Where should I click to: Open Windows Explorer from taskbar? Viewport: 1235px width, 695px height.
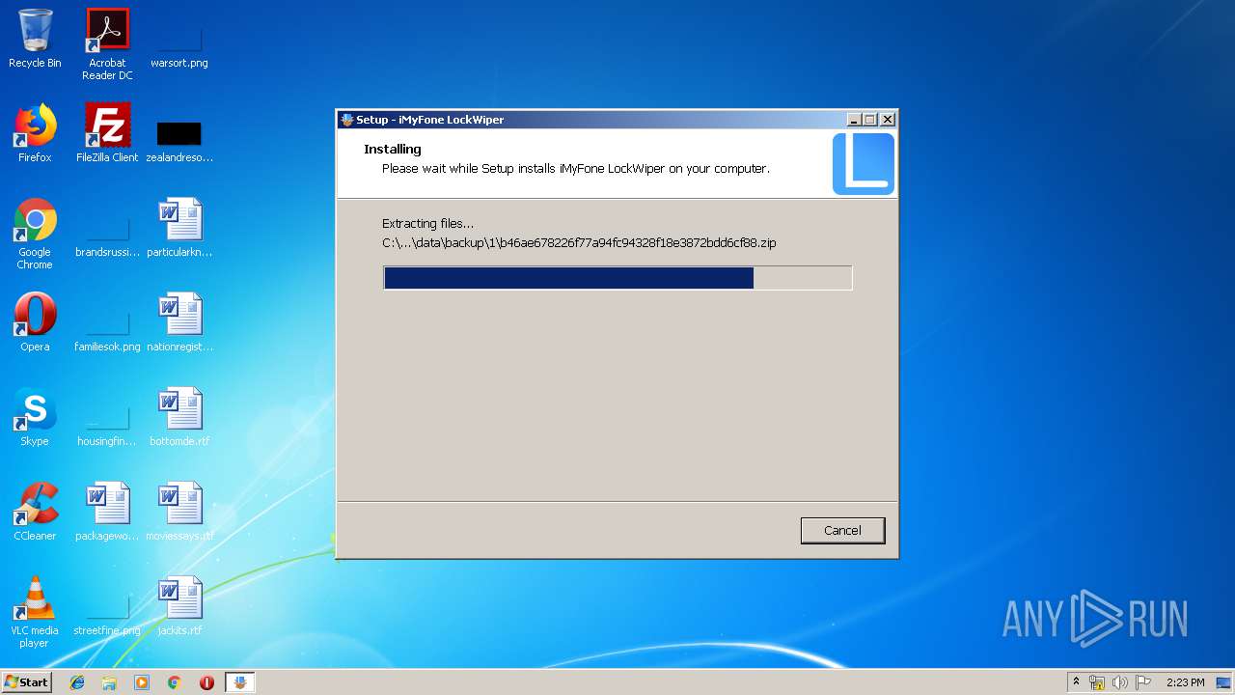click(x=109, y=682)
